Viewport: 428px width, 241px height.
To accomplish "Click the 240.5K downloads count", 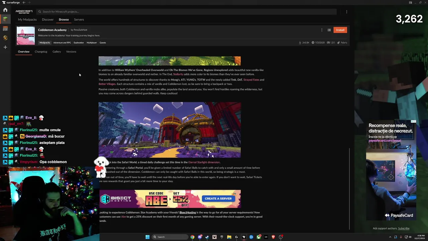I will click(x=304, y=43).
